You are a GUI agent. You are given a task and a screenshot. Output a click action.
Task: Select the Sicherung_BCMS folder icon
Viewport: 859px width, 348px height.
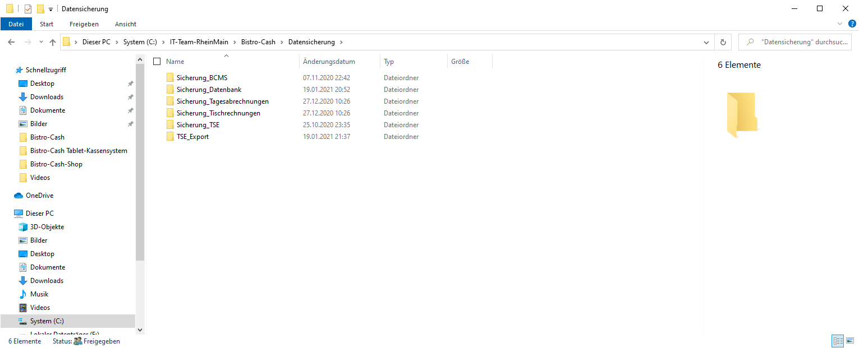170,78
